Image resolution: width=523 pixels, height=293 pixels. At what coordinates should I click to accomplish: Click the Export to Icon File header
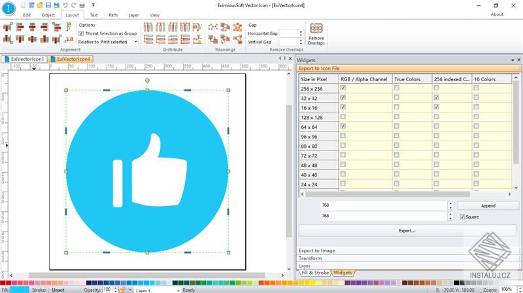pos(408,68)
